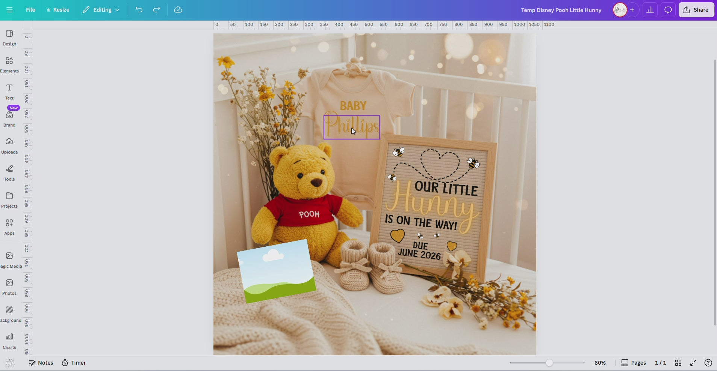Viewport: 717px width, 371px height.
Task: Open the comments panel
Action: [667, 10]
